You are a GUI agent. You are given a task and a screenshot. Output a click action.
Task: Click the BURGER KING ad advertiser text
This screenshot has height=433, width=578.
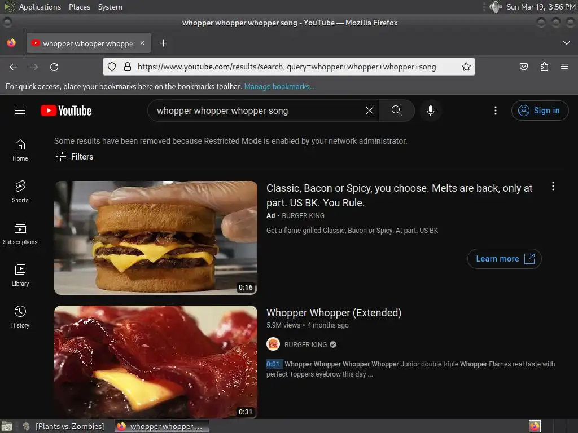coord(303,216)
